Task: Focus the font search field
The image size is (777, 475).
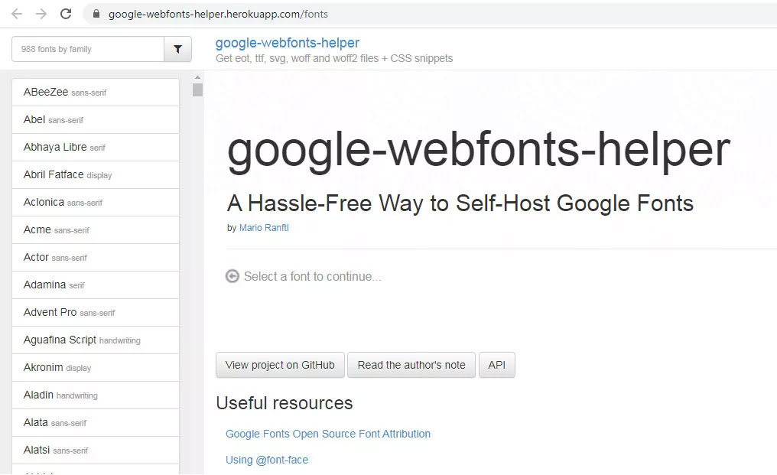Action: (88, 49)
